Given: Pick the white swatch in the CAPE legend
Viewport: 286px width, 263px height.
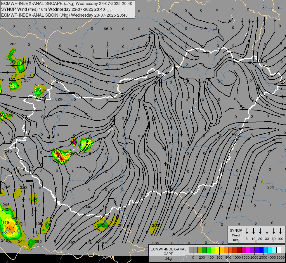Looking at the screenshot, I should point(279,250).
